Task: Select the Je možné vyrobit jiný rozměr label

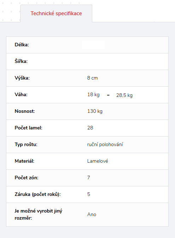Action: point(39,214)
